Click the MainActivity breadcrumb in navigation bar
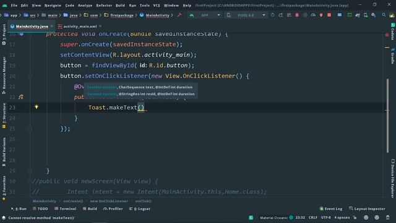 [x=155, y=15]
